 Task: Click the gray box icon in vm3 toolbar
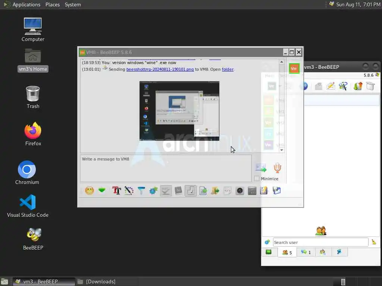click(370, 86)
